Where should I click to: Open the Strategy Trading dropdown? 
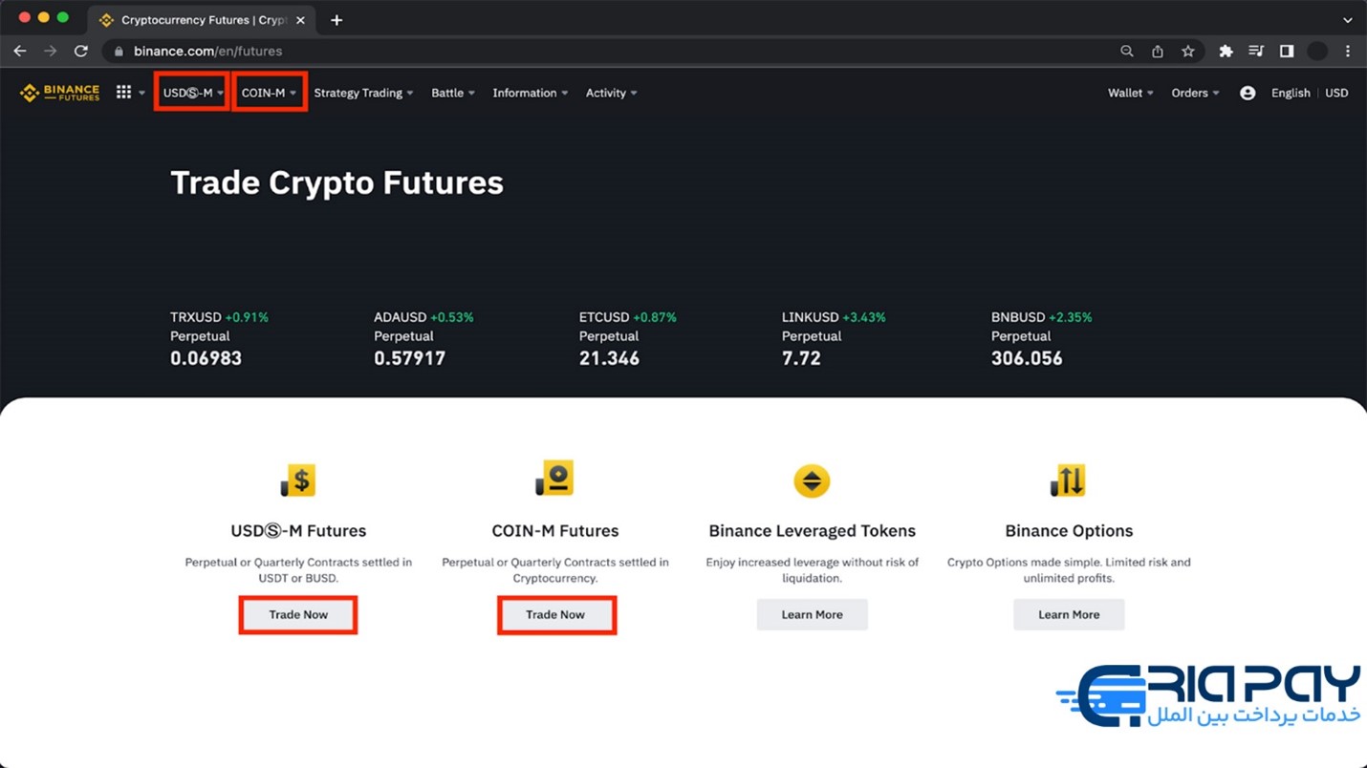(x=363, y=93)
